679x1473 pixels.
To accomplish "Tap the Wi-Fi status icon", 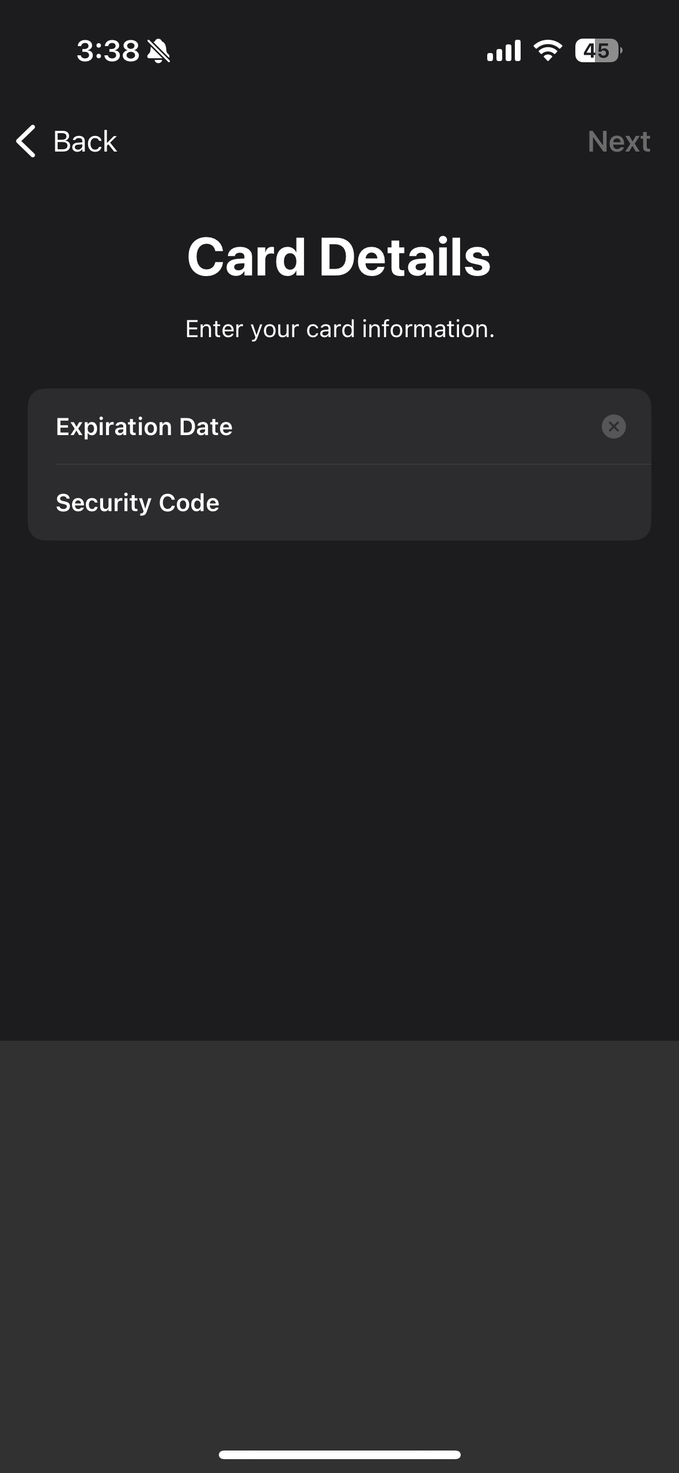I will click(548, 51).
